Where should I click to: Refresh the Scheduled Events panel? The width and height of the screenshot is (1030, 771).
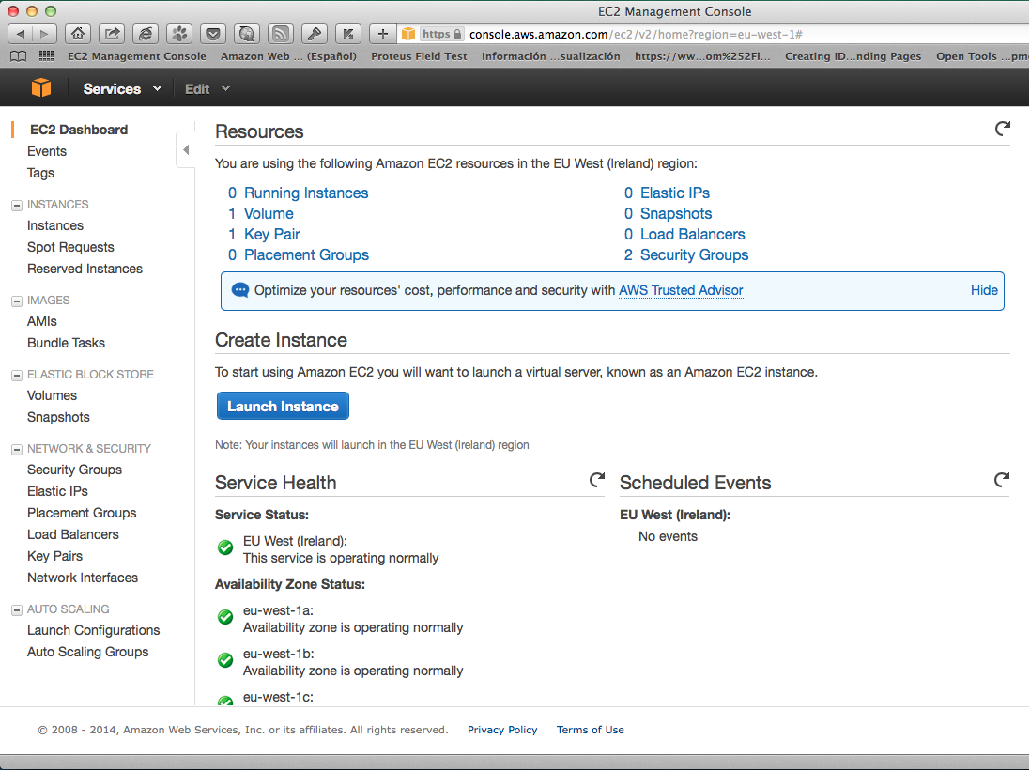tap(1002, 480)
